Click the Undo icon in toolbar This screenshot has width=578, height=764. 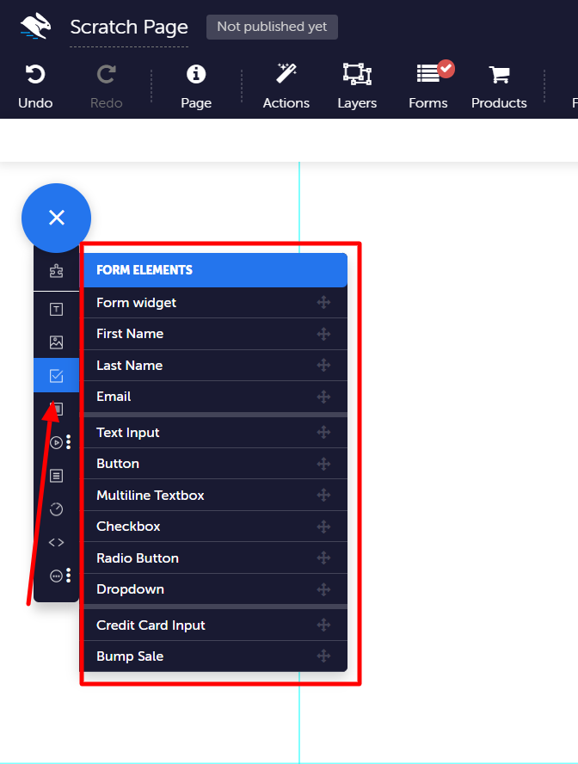point(35,75)
